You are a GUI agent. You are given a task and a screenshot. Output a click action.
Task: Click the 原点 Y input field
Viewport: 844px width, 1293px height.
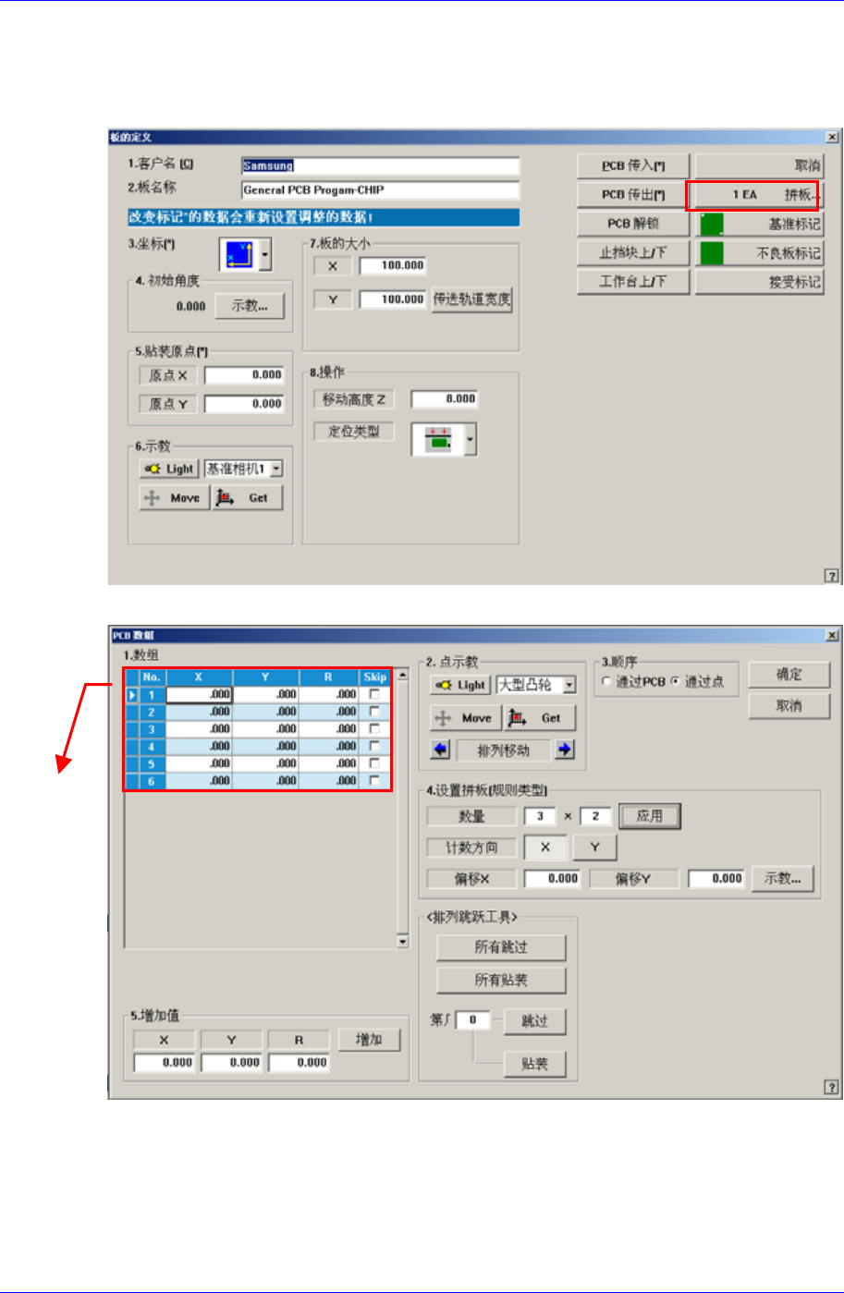tap(244, 404)
